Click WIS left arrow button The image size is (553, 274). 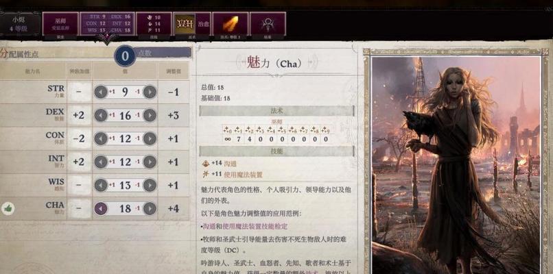click(x=101, y=185)
